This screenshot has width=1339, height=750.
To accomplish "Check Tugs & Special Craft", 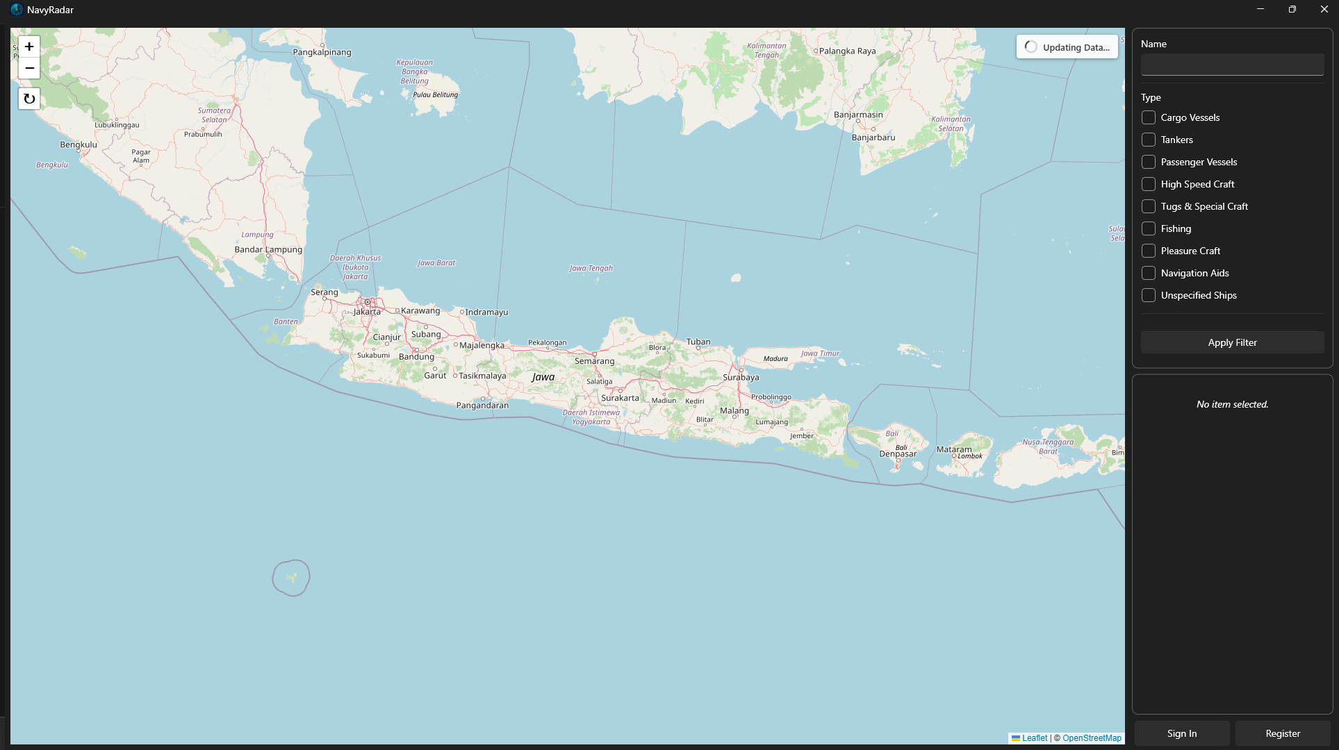I will [x=1149, y=206].
